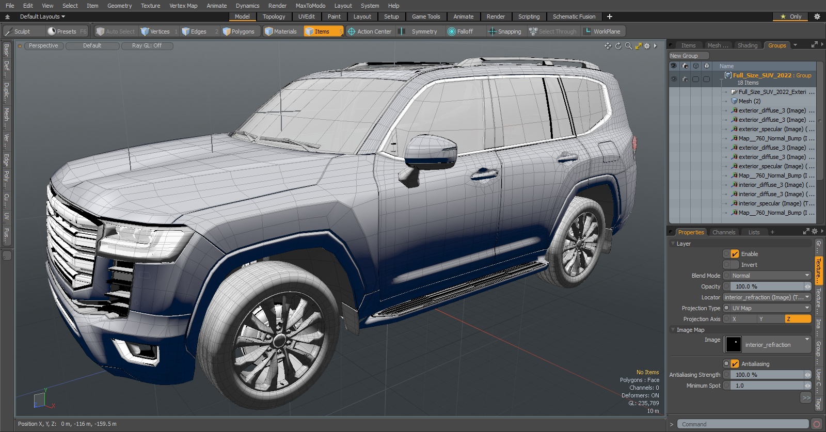Image resolution: width=826 pixels, height=432 pixels.
Task: Switch to Items selection mode
Action: tap(323, 31)
